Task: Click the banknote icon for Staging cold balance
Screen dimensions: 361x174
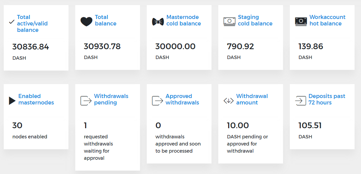Action: click(x=229, y=21)
